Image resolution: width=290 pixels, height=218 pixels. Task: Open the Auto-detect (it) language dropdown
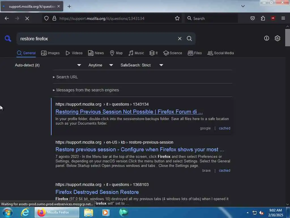48,65
